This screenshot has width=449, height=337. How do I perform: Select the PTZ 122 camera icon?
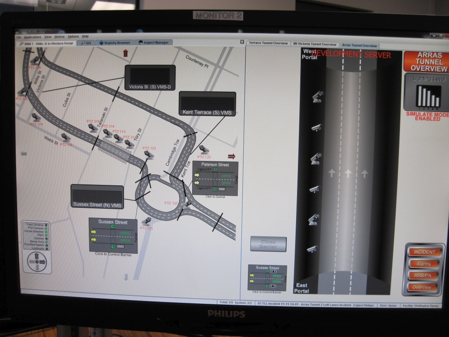(x=204, y=150)
